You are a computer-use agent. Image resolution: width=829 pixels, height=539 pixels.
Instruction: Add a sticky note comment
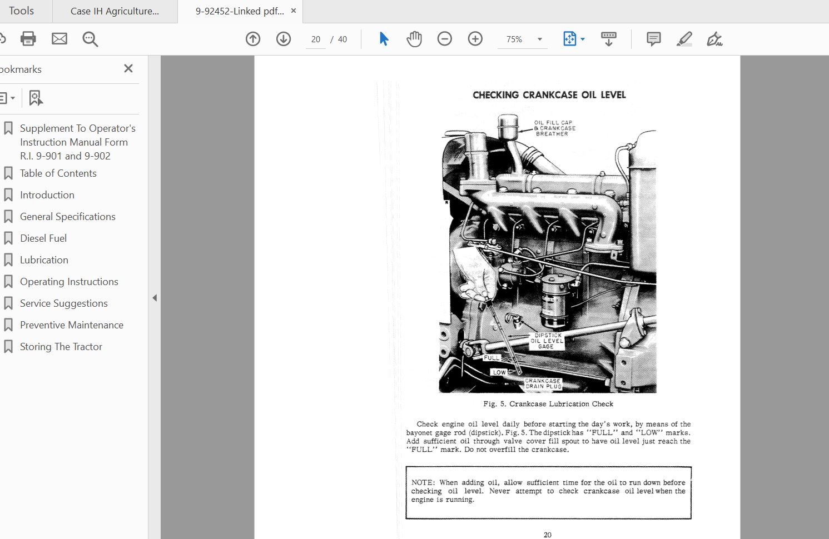click(x=653, y=39)
